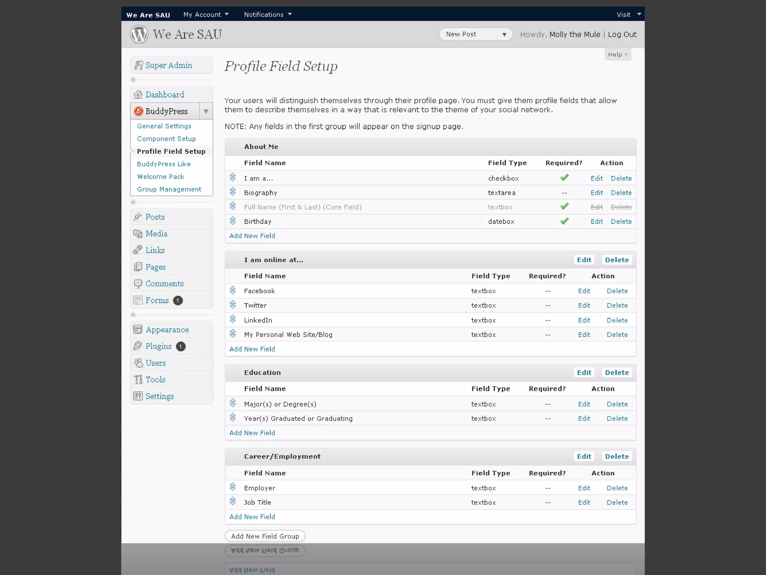Click the Forms icon in sidebar
This screenshot has height=575, width=766.
point(138,300)
